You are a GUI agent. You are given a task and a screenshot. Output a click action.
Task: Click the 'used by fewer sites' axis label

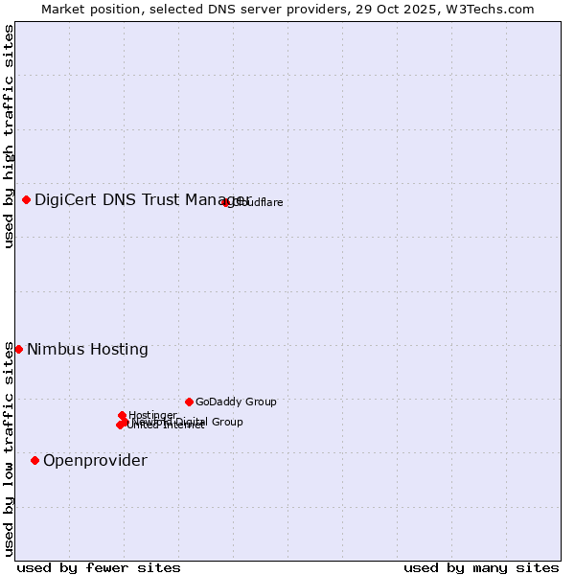coord(99,567)
